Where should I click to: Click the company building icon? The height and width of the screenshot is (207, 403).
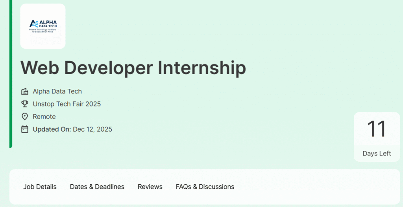click(25, 92)
